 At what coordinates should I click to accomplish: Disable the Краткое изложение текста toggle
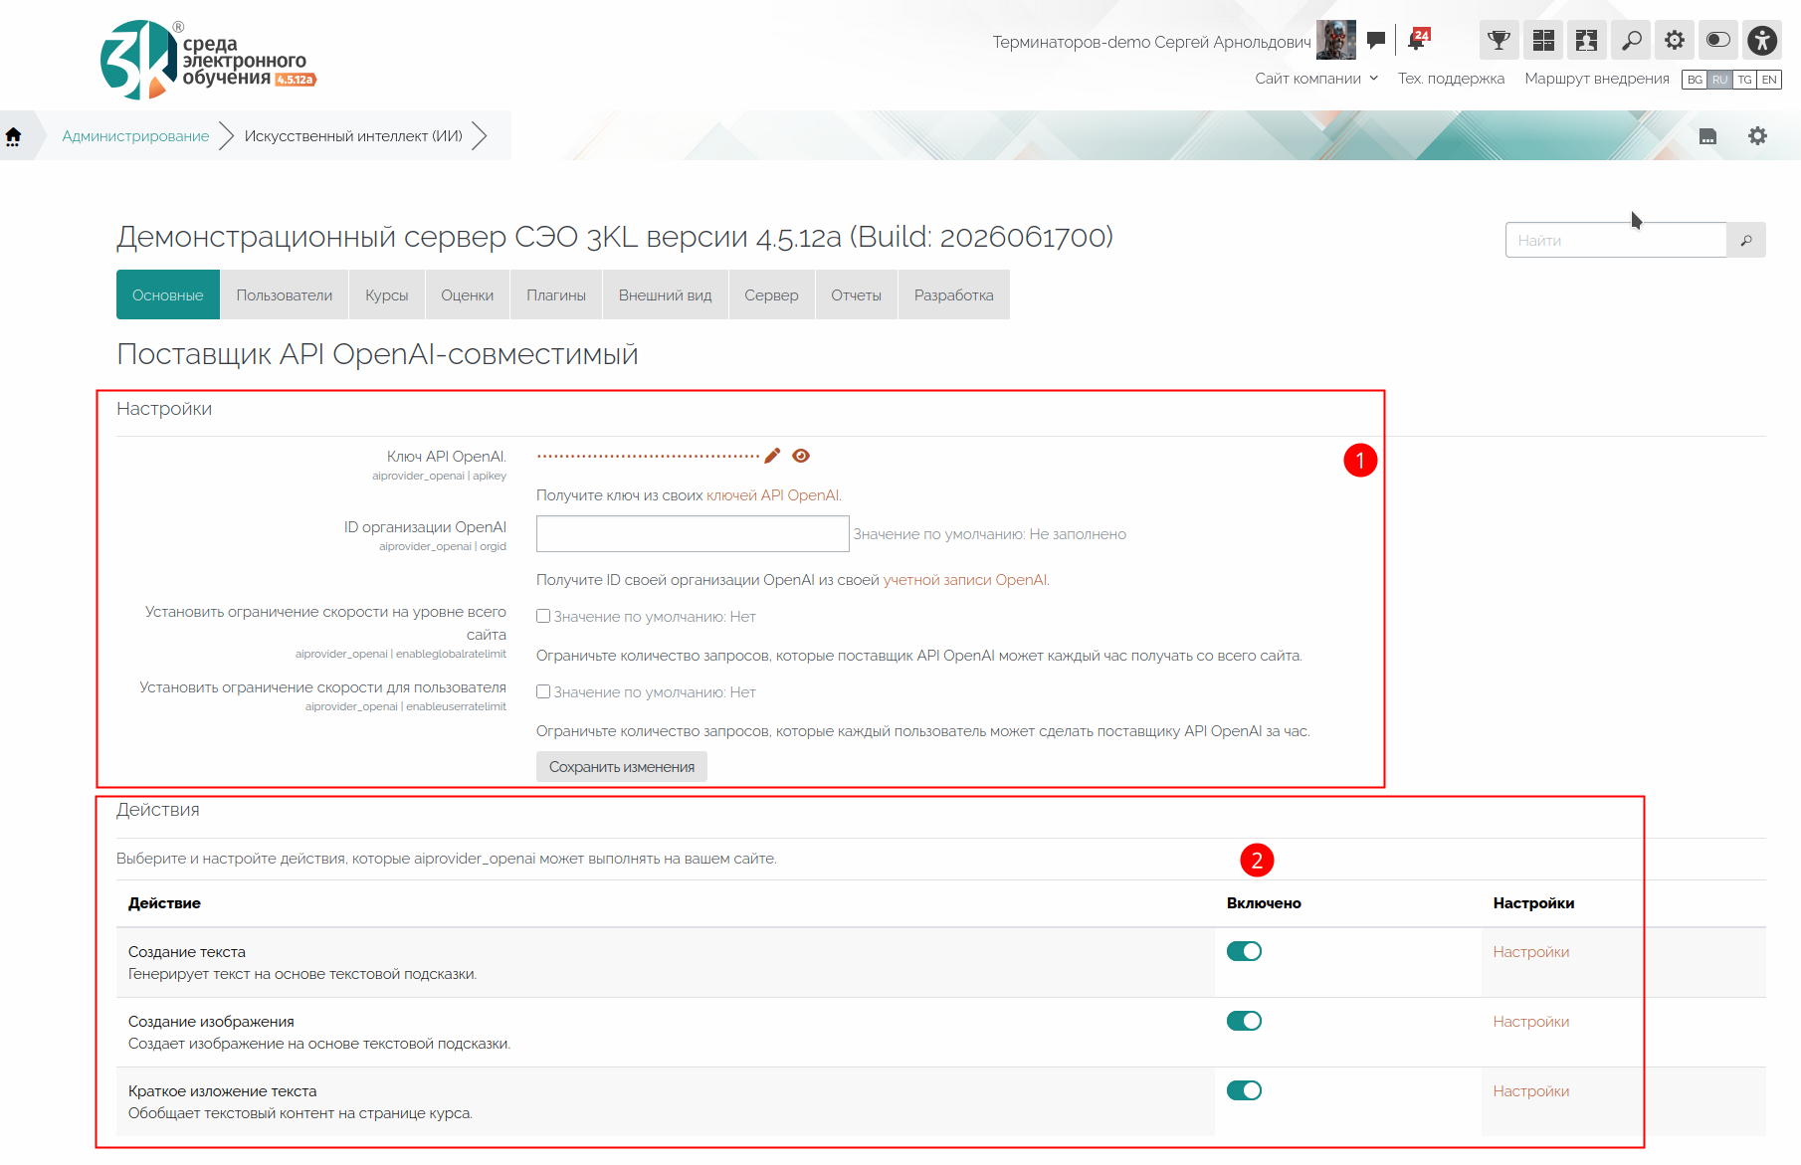pos(1244,1090)
